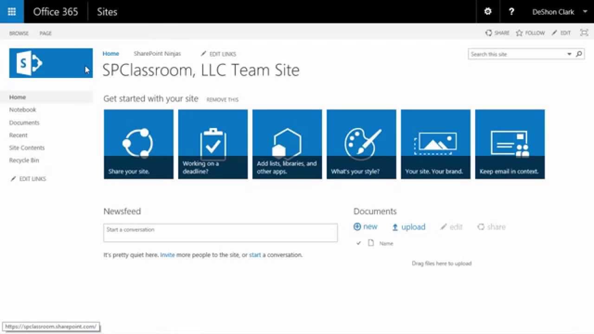Click the pencil Edit page button
The width and height of the screenshot is (594, 334).
pos(561,33)
